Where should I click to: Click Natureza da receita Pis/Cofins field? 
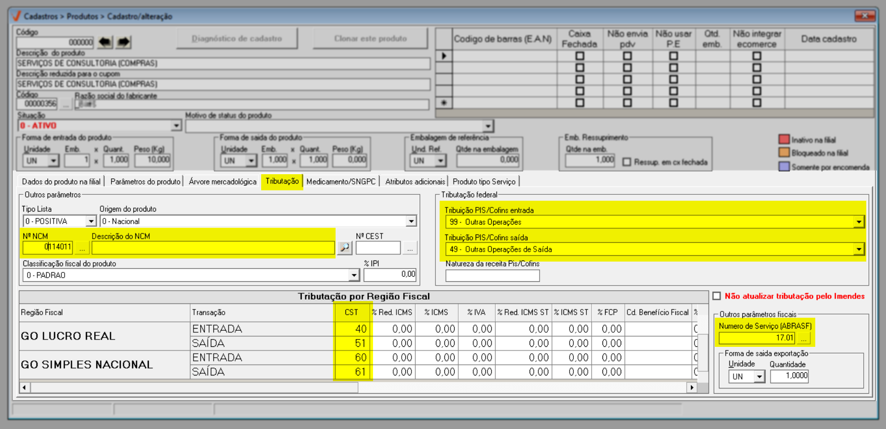(492, 276)
